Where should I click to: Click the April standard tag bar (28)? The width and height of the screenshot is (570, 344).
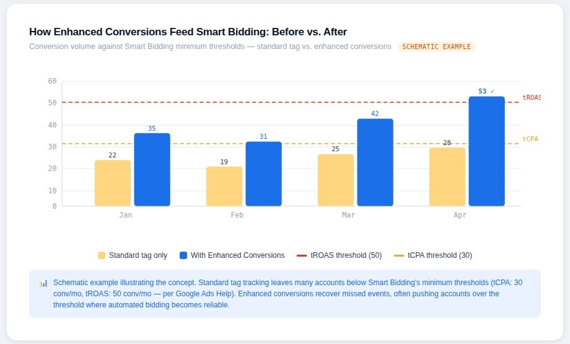[x=447, y=177]
